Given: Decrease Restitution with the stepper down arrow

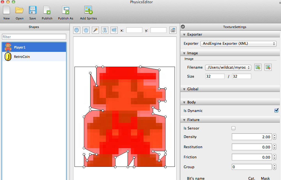Looking at the screenshot, I should (275, 148).
